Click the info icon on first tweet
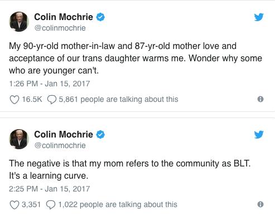 coord(260,99)
